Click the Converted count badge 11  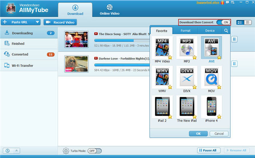51,55
